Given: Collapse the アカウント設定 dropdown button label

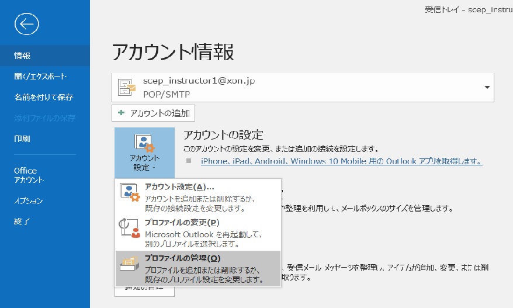Looking at the screenshot, I should coord(144,163).
